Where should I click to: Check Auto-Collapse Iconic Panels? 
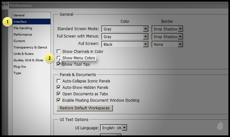[59, 81]
